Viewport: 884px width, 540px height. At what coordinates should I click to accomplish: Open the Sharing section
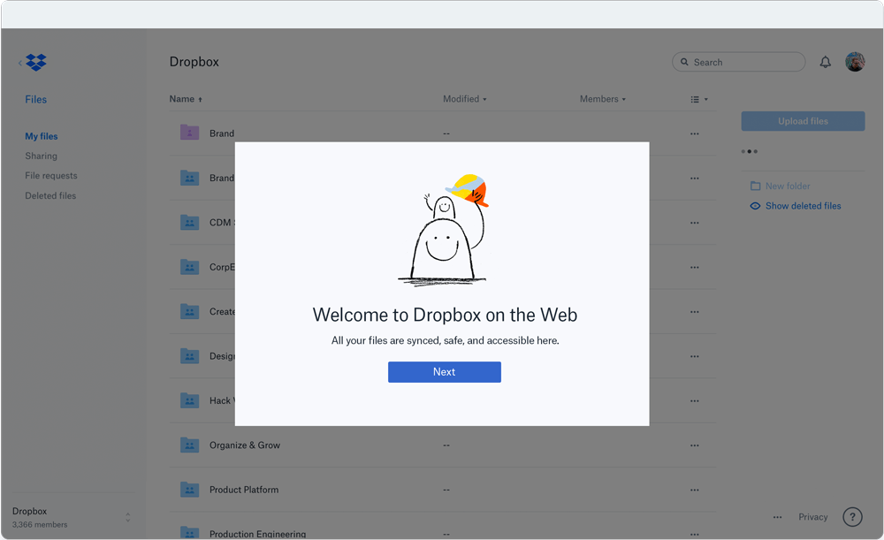(x=41, y=156)
